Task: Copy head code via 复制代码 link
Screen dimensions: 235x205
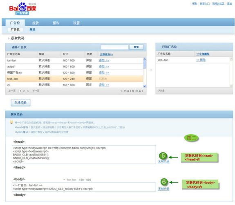Action: point(164,162)
